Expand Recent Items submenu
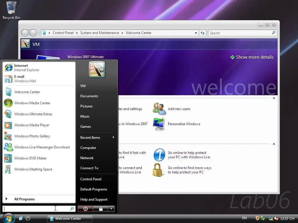298x223 pixels. [97, 137]
